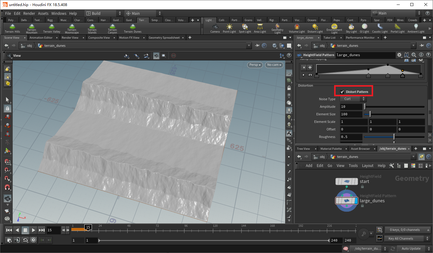The width and height of the screenshot is (433, 253).
Task: Open the File menu
Action: pos(8,13)
